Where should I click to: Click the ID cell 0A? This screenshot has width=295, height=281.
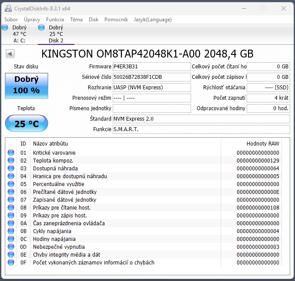coord(23,223)
